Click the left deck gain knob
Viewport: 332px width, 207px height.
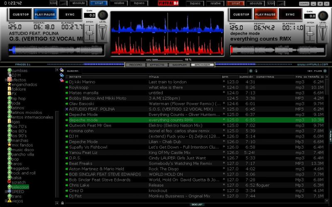(103, 15)
